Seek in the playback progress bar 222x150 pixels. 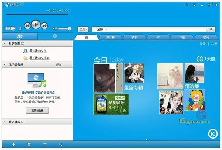[x=37, y=14]
